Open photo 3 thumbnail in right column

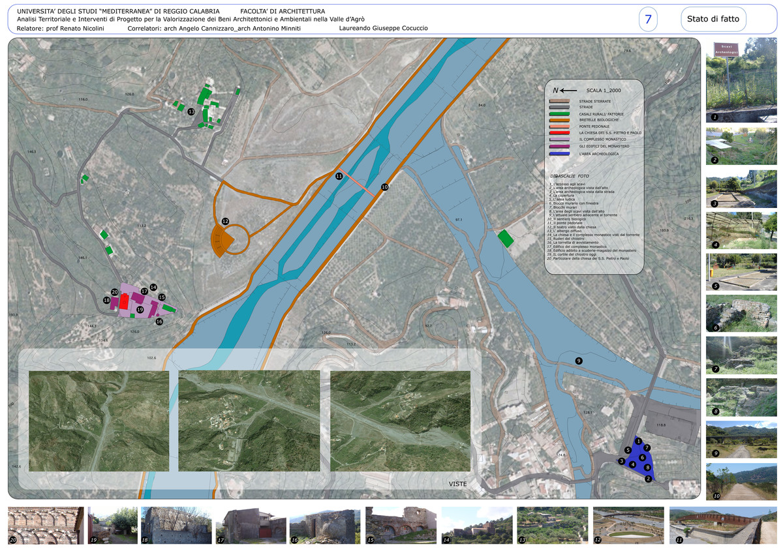click(741, 188)
